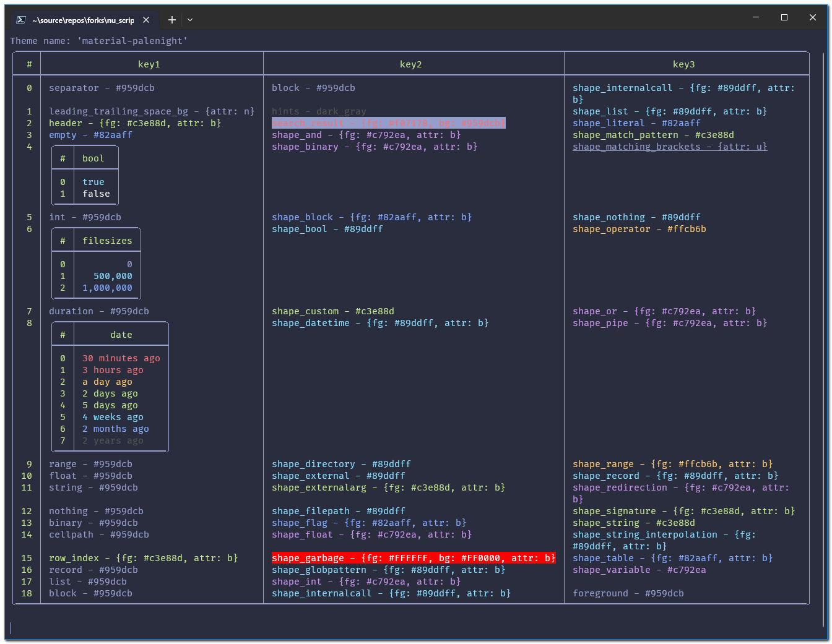The image size is (832, 644).
Task: Click 'row_index - {fg: #c3e88d, attr: b}' text
Action: (144, 558)
